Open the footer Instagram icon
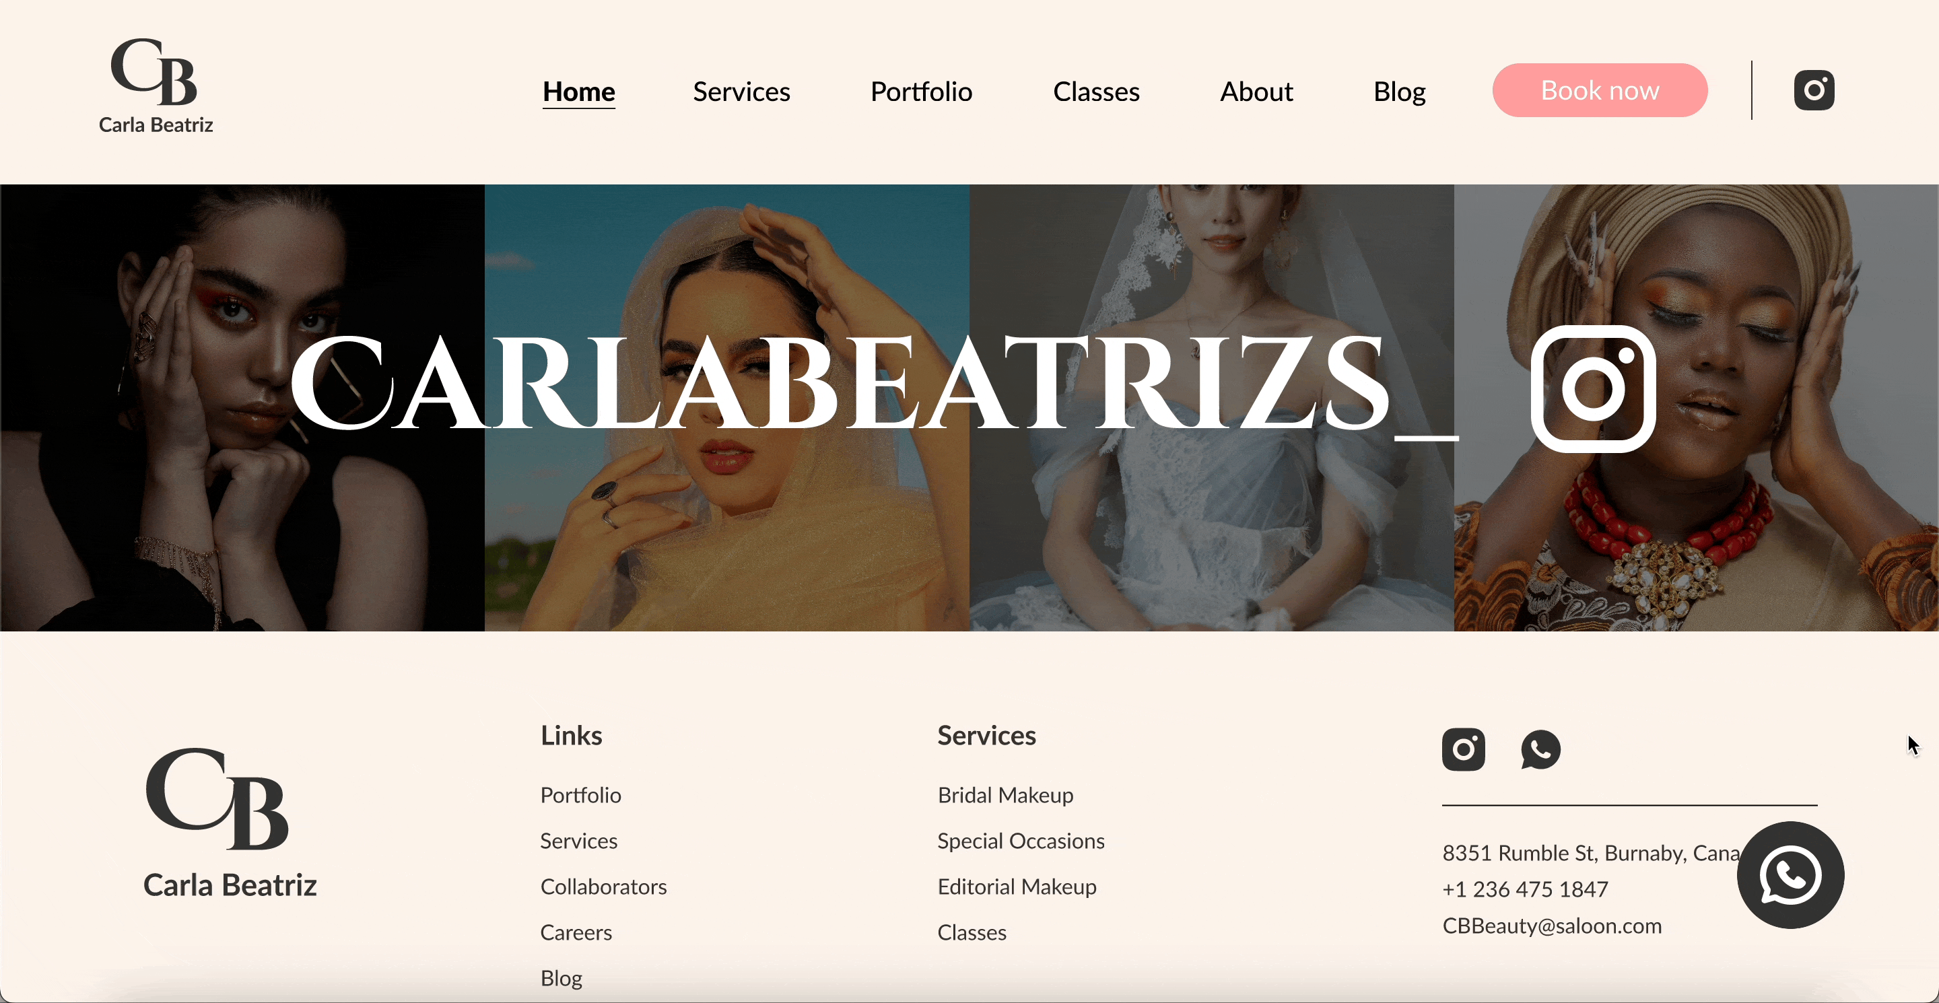The height and width of the screenshot is (1003, 1939). pyautogui.click(x=1462, y=749)
